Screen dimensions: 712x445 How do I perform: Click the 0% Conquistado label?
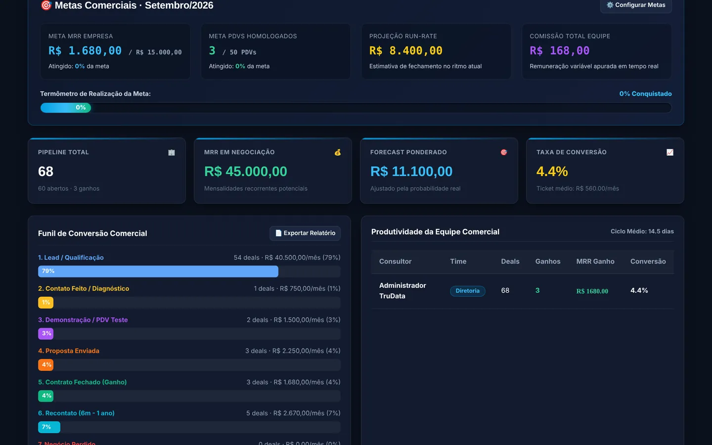[646, 94]
